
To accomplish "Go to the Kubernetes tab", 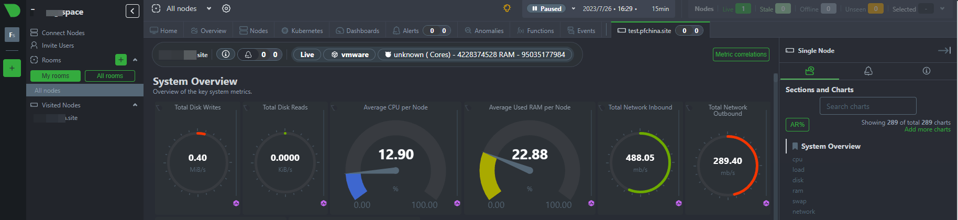I will [x=302, y=31].
